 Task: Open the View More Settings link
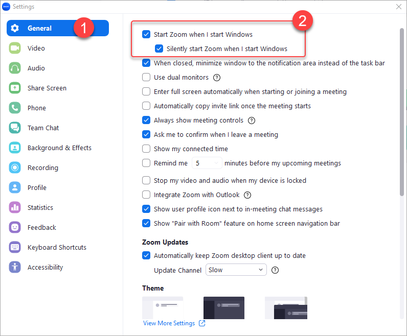coord(169,323)
